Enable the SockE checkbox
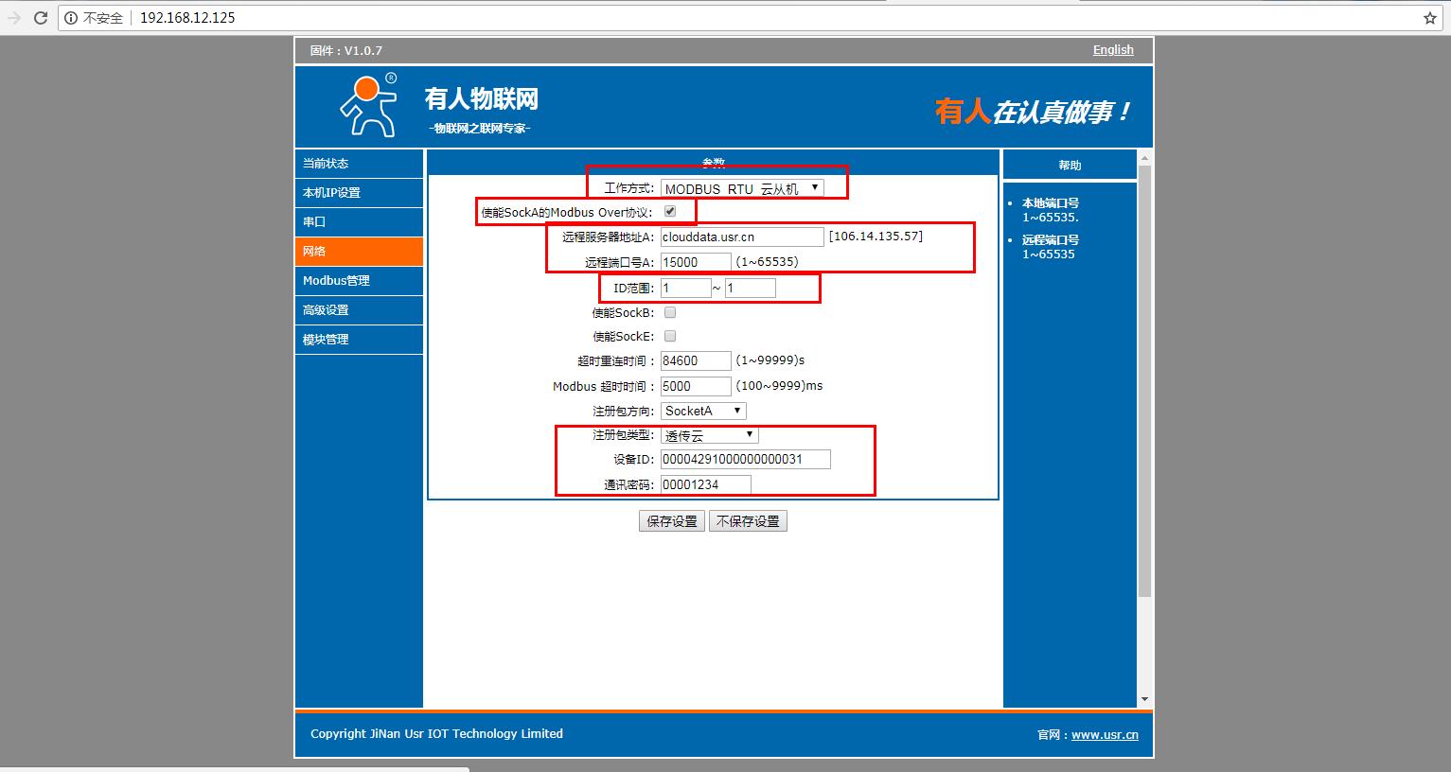1451x772 pixels. coord(670,336)
